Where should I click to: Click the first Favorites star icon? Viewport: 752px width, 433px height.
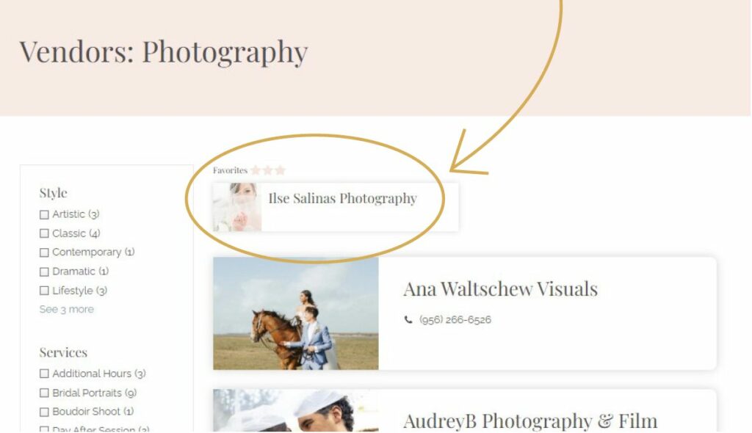[x=256, y=170]
